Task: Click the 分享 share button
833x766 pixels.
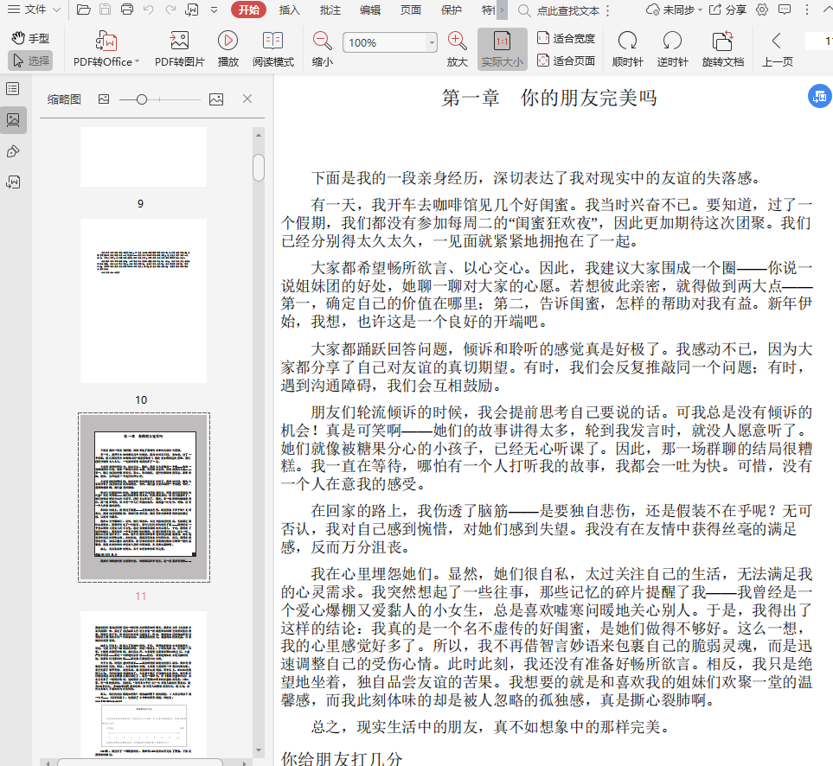Action: point(728,10)
